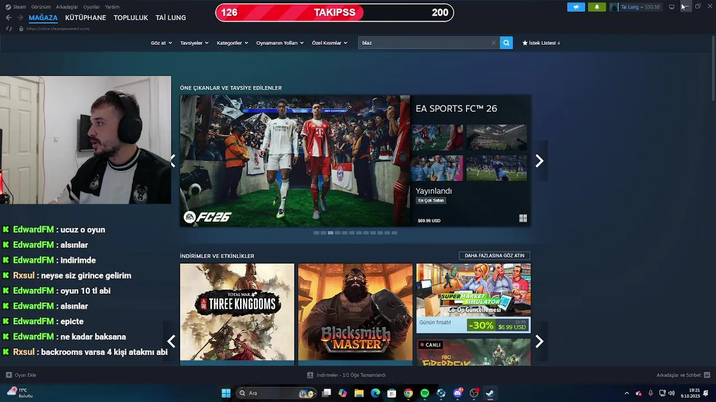716x402 pixels.
Task: Open the Windows Start button
Action: 226,393
